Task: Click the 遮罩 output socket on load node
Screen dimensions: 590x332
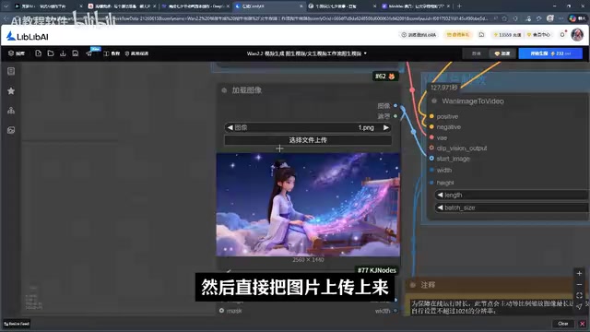Action: coord(395,116)
